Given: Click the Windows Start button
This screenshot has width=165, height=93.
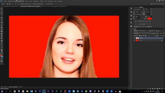Looking at the screenshot, I should coord(2,91).
